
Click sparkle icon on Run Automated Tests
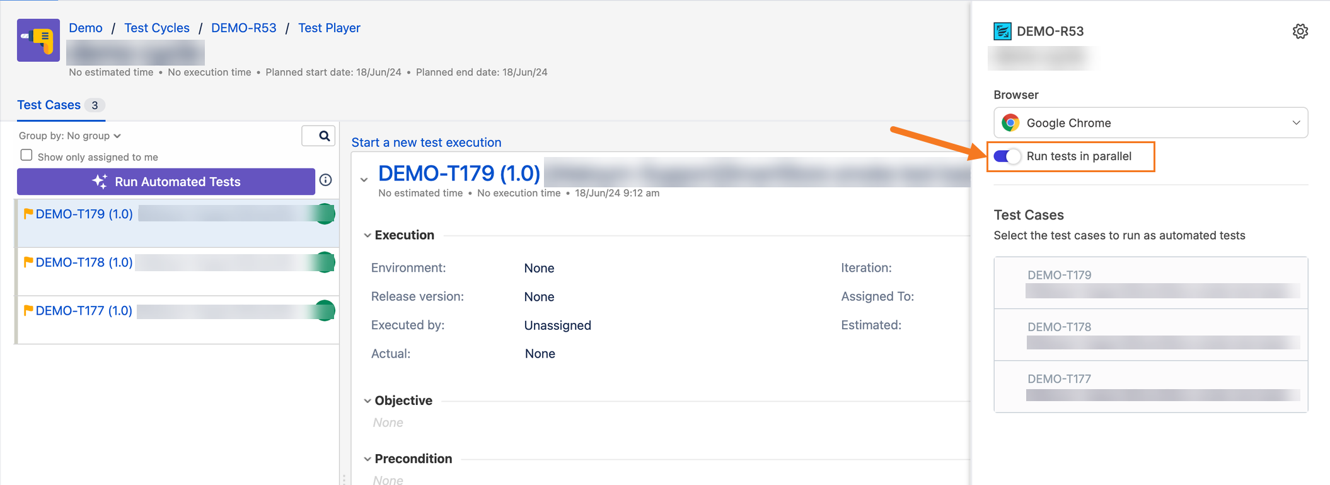(x=100, y=181)
